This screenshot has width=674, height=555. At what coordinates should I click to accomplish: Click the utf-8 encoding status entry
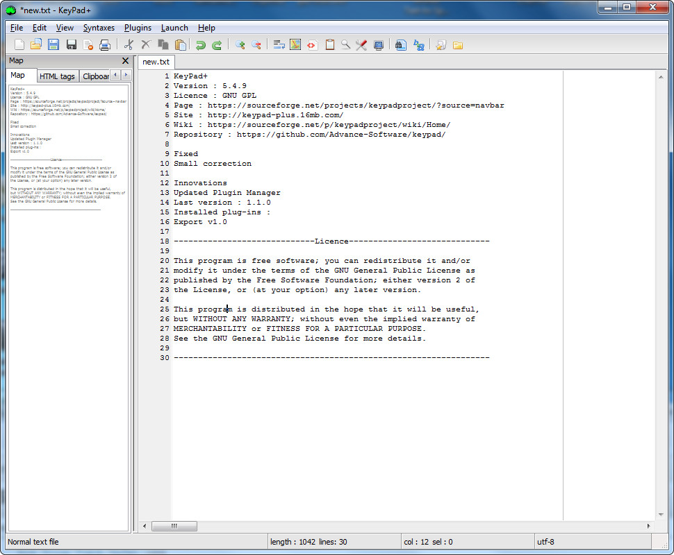[545, 542]
